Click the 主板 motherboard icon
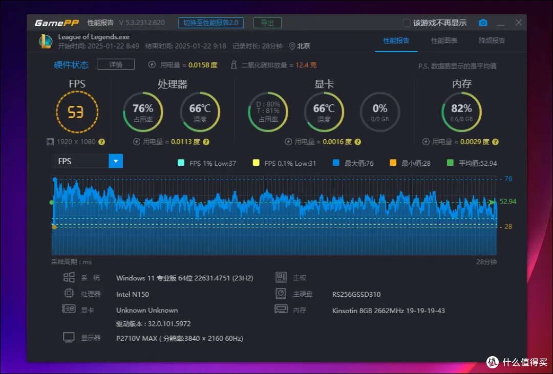This screenshot has width=553, height=374. point(281,277)
